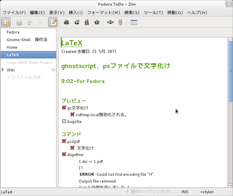Click the Created 水曜日 25 5月 2011 line
Viewport: 233px width, 196px height.
click(x=89, y=52)
